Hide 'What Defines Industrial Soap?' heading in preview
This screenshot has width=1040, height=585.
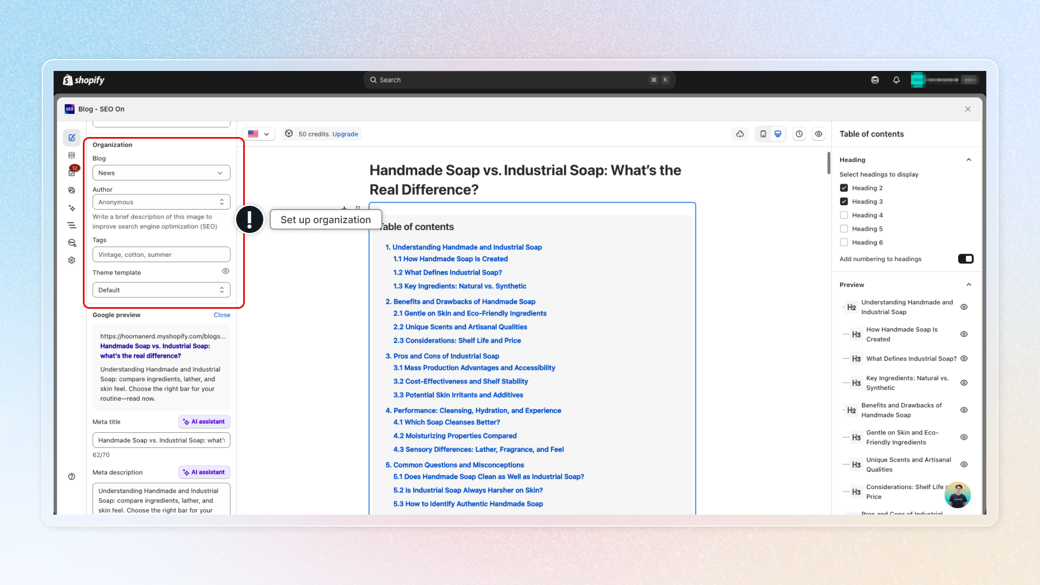click(964, 359)
